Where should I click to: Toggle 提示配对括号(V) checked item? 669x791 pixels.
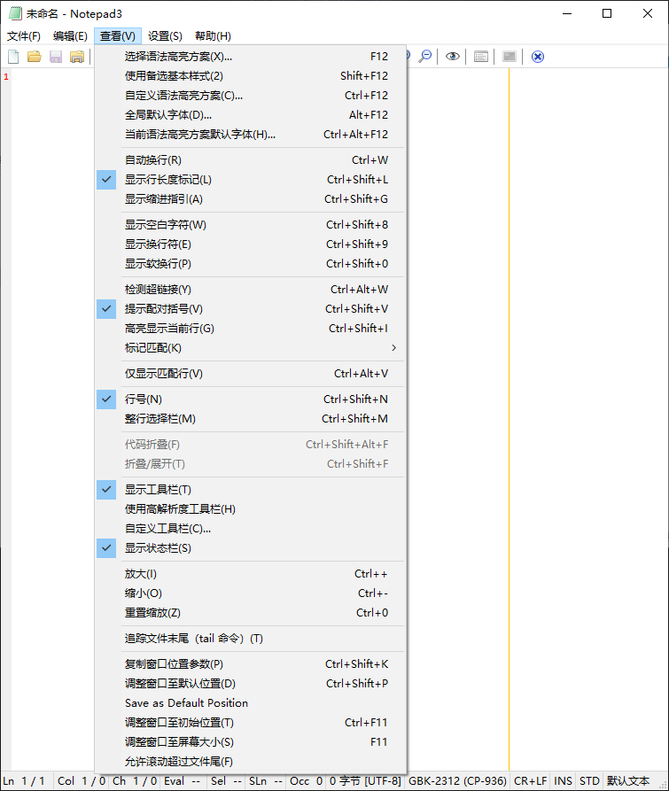click(250, 309)
